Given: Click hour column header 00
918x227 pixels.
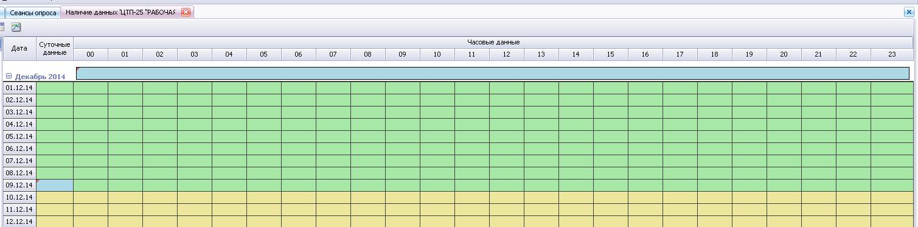Looking at the screenshot, I should pyautogui.click(x=91, y=54).
